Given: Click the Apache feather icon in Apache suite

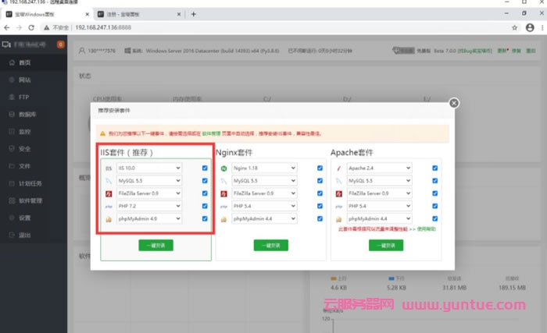Looking at the screenshot, I should point(339,168).
